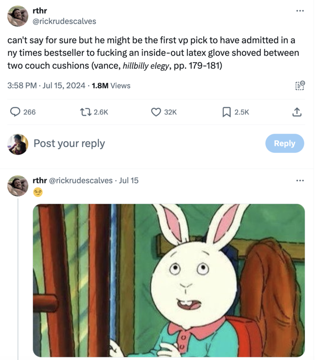
Task: Open the 3:58 PM timestamp link
Action: (23, 85)
